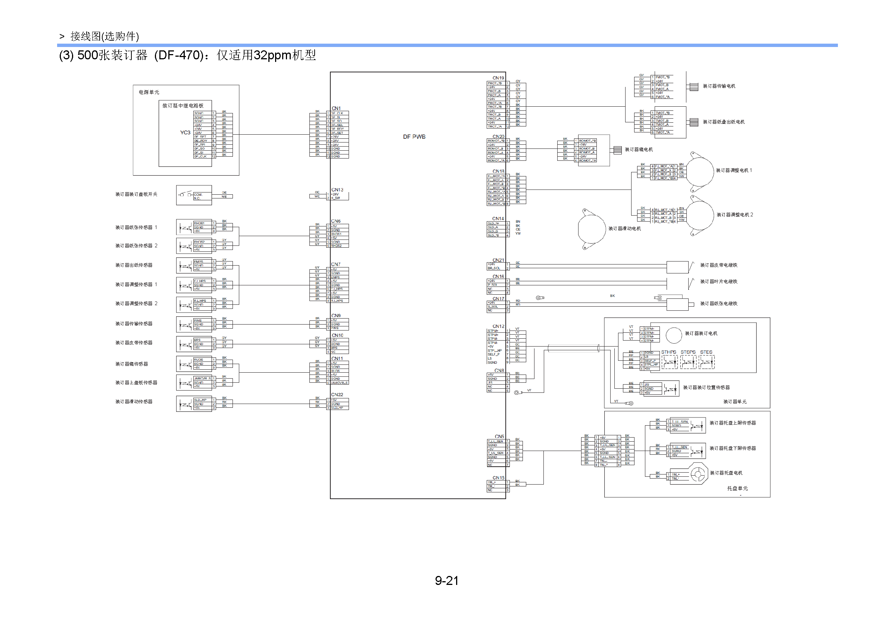
Task: Click the 装订器纸张传感器 2 label
Action: pyautogui.click(x=136, y=245)
